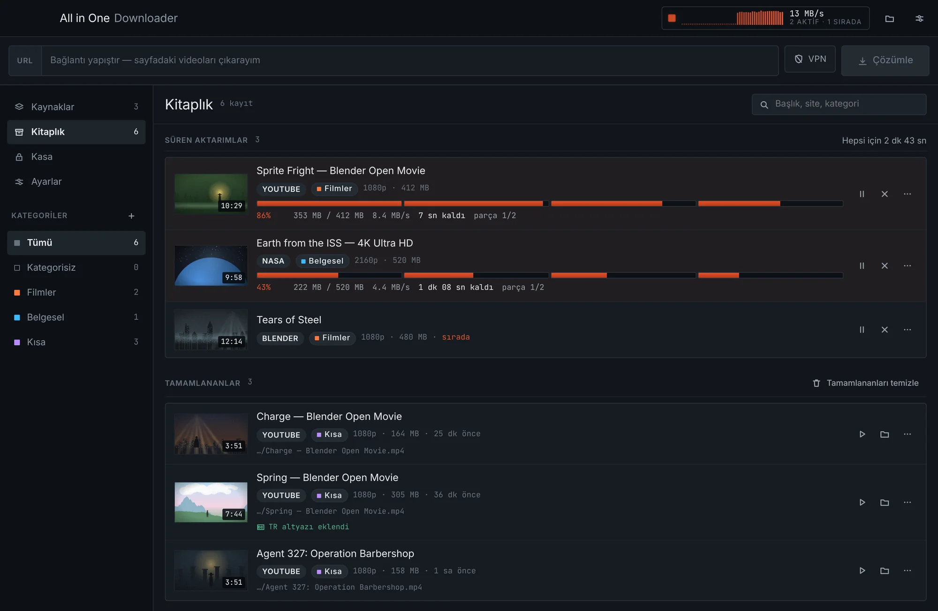This screenshot has height=611, width=938.
Task: Click the Earth from the ISS thumbnail
Action: (211, 265)
